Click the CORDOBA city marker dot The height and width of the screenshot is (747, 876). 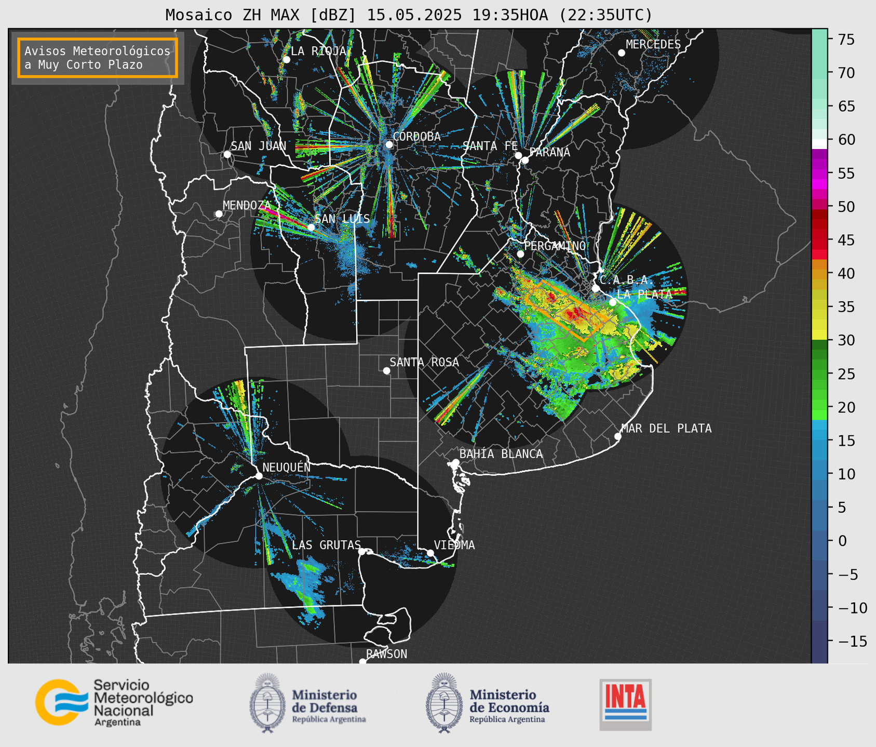(389, 144)
